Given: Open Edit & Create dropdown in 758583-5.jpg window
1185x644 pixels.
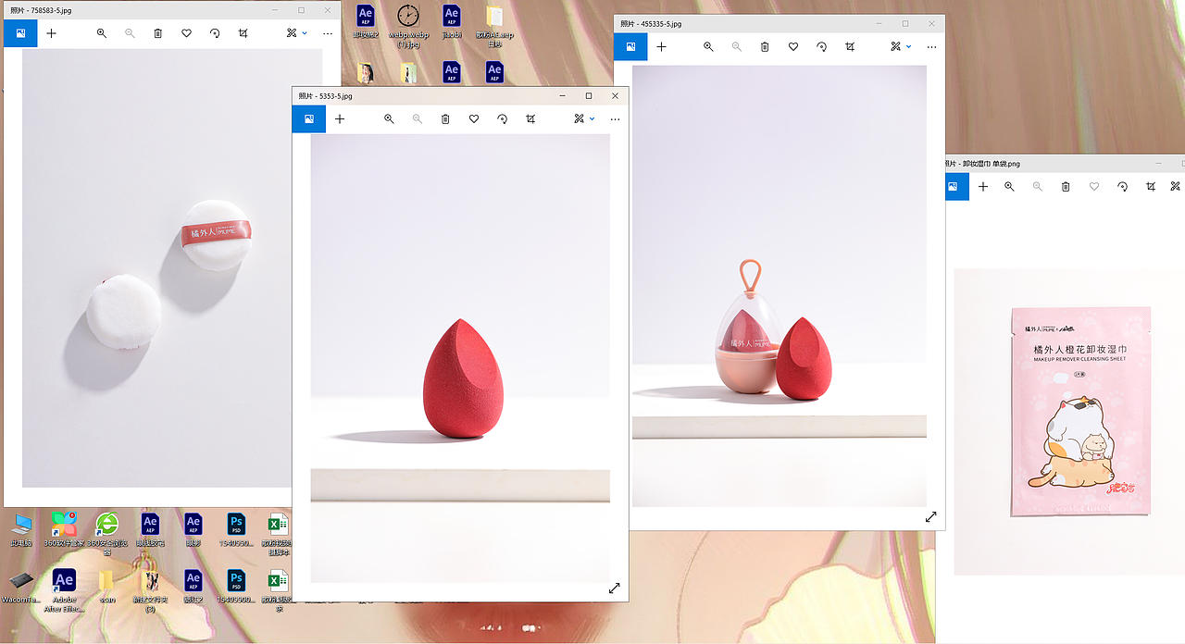Looking at the screenshot, I should 296,33.
